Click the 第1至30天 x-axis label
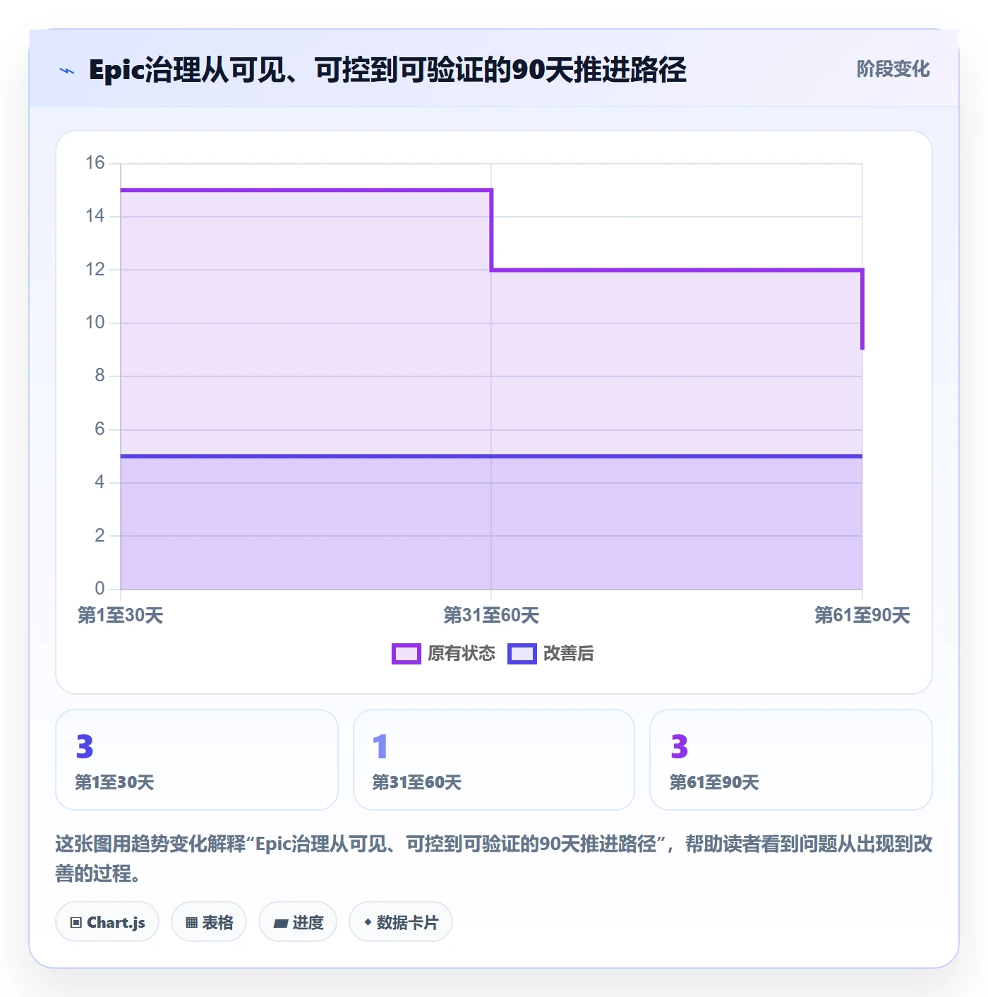The width and height of the screenshot is (988, 997). click(121, 615)
